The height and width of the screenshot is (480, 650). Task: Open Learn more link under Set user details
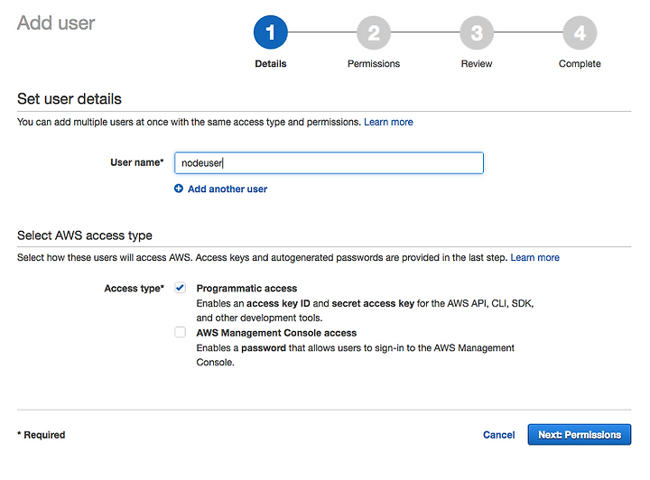tap(388, 122)
